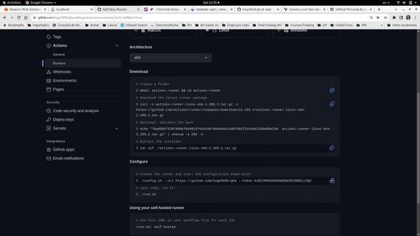Open the Google Chrome app menu

coord(41,3)
